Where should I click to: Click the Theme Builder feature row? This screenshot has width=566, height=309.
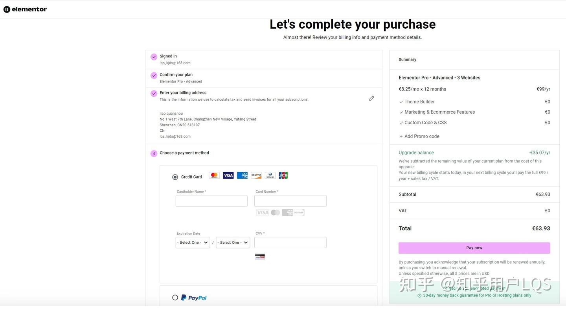coord(474,101)
